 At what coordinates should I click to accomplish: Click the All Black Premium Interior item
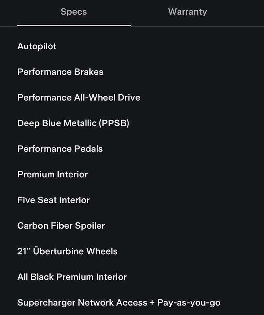(72, 277)
